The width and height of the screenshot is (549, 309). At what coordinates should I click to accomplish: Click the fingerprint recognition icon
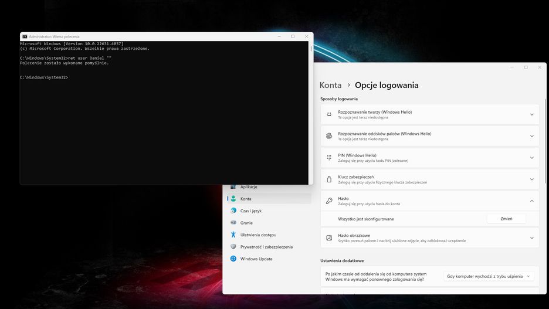coord(329,136)
